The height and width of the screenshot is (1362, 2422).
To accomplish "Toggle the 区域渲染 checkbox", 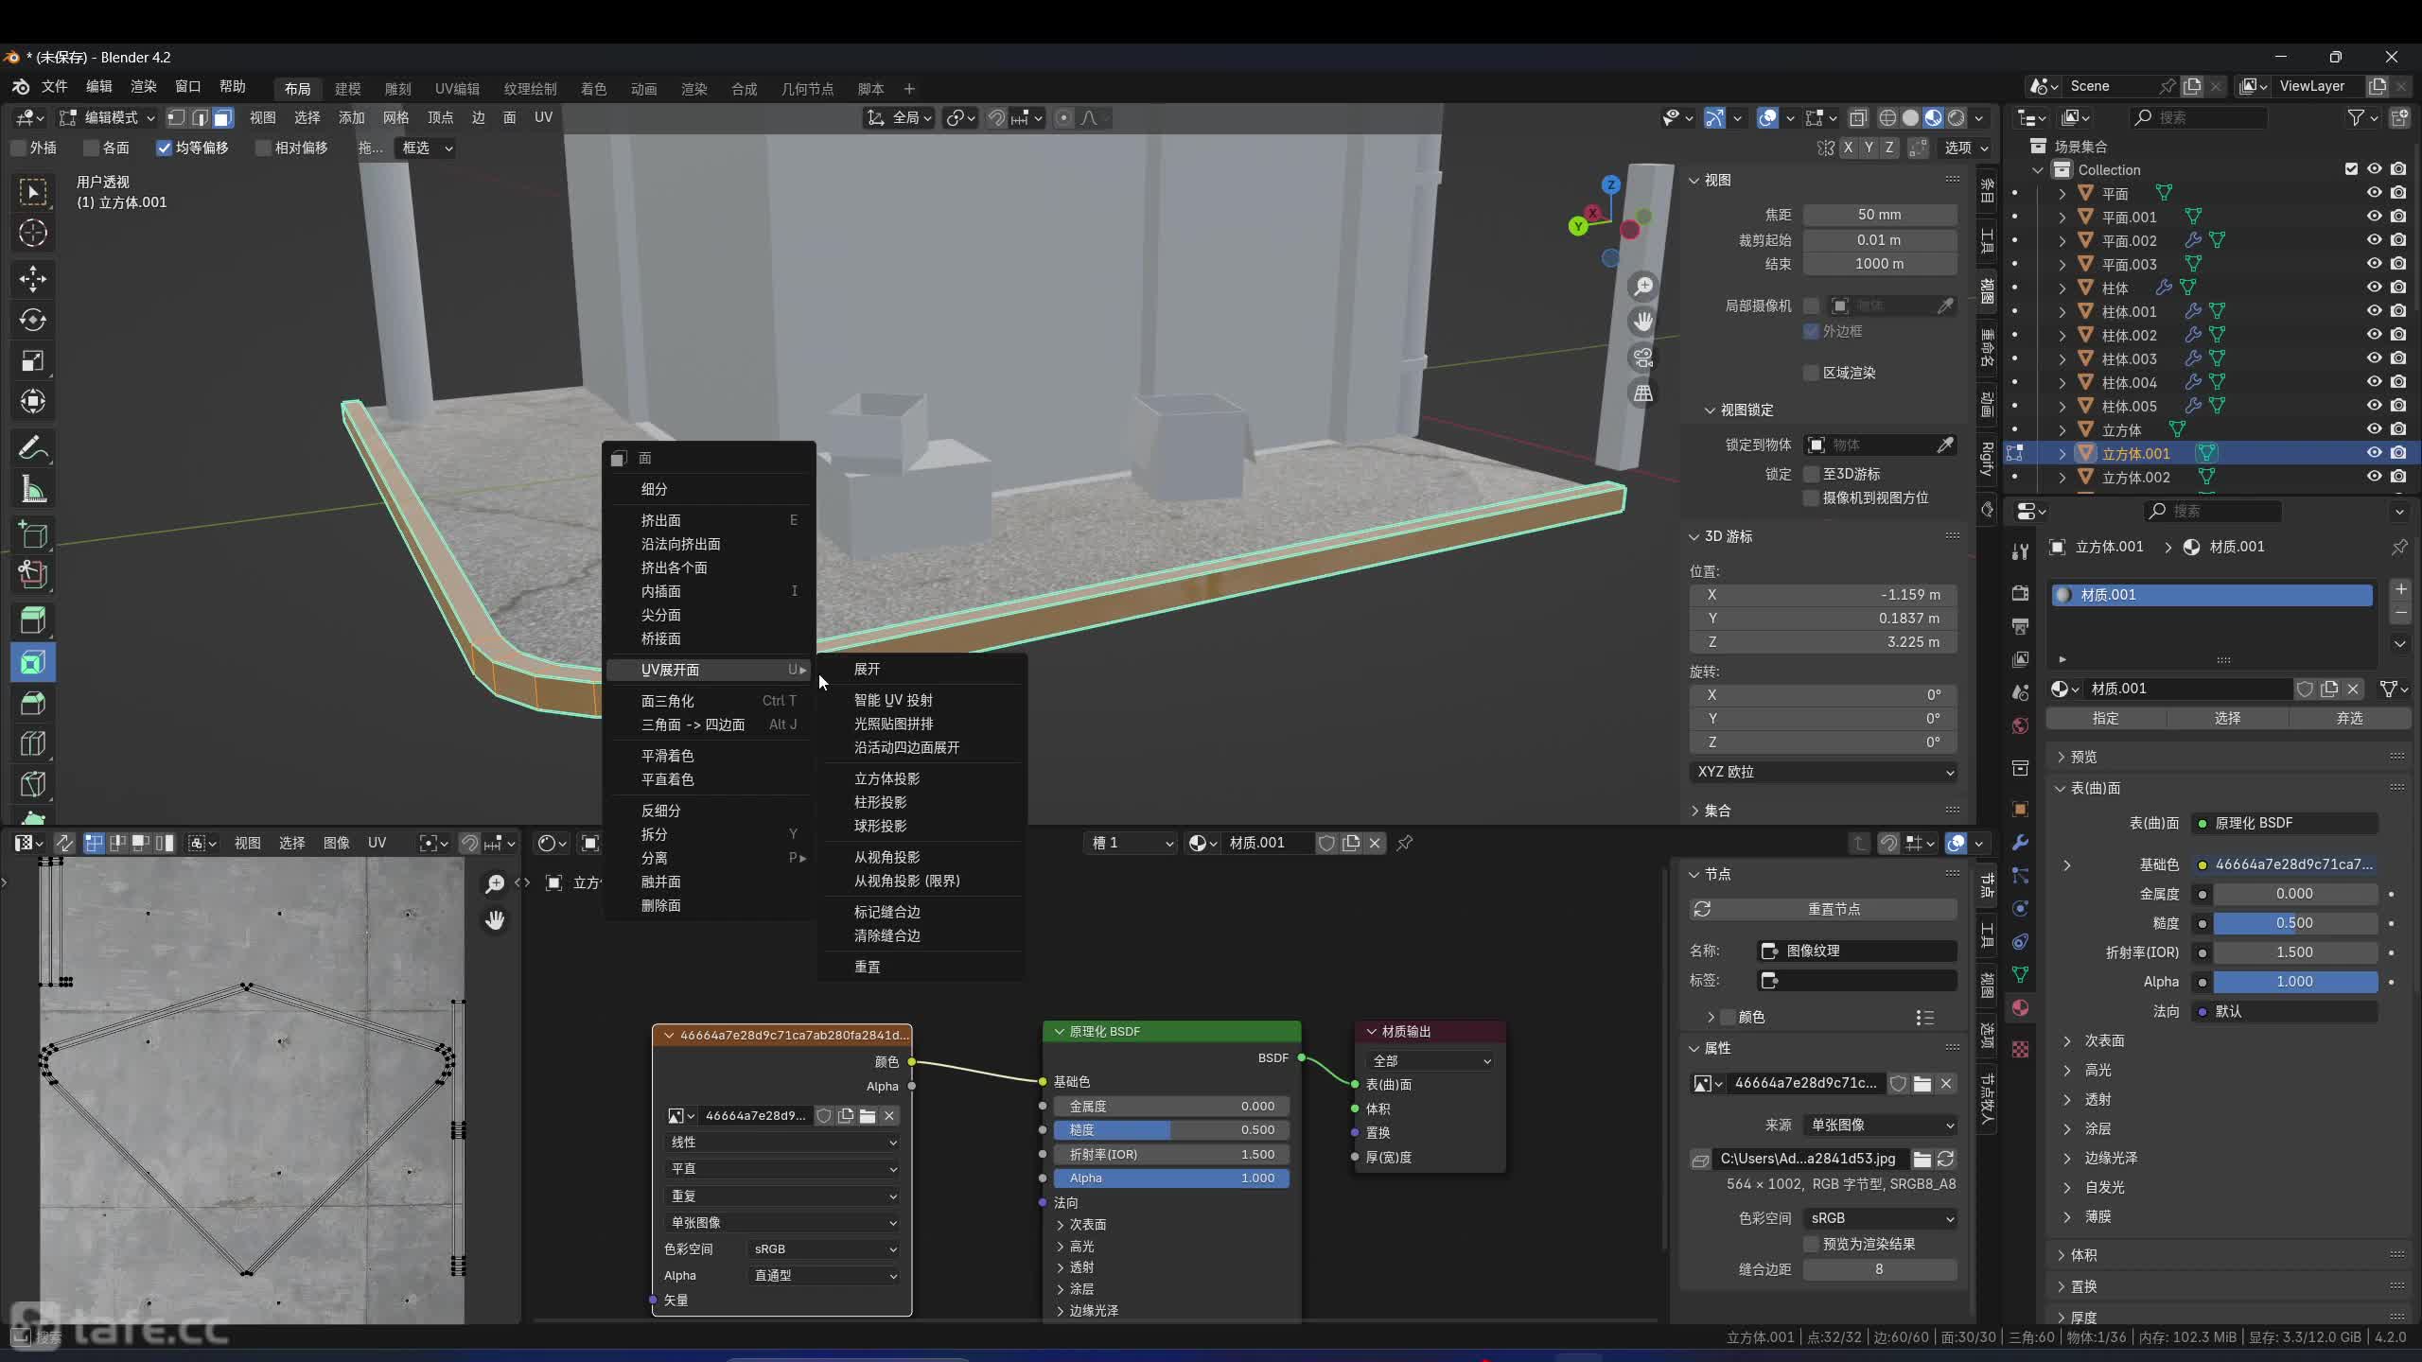I will click(1811, 373).
